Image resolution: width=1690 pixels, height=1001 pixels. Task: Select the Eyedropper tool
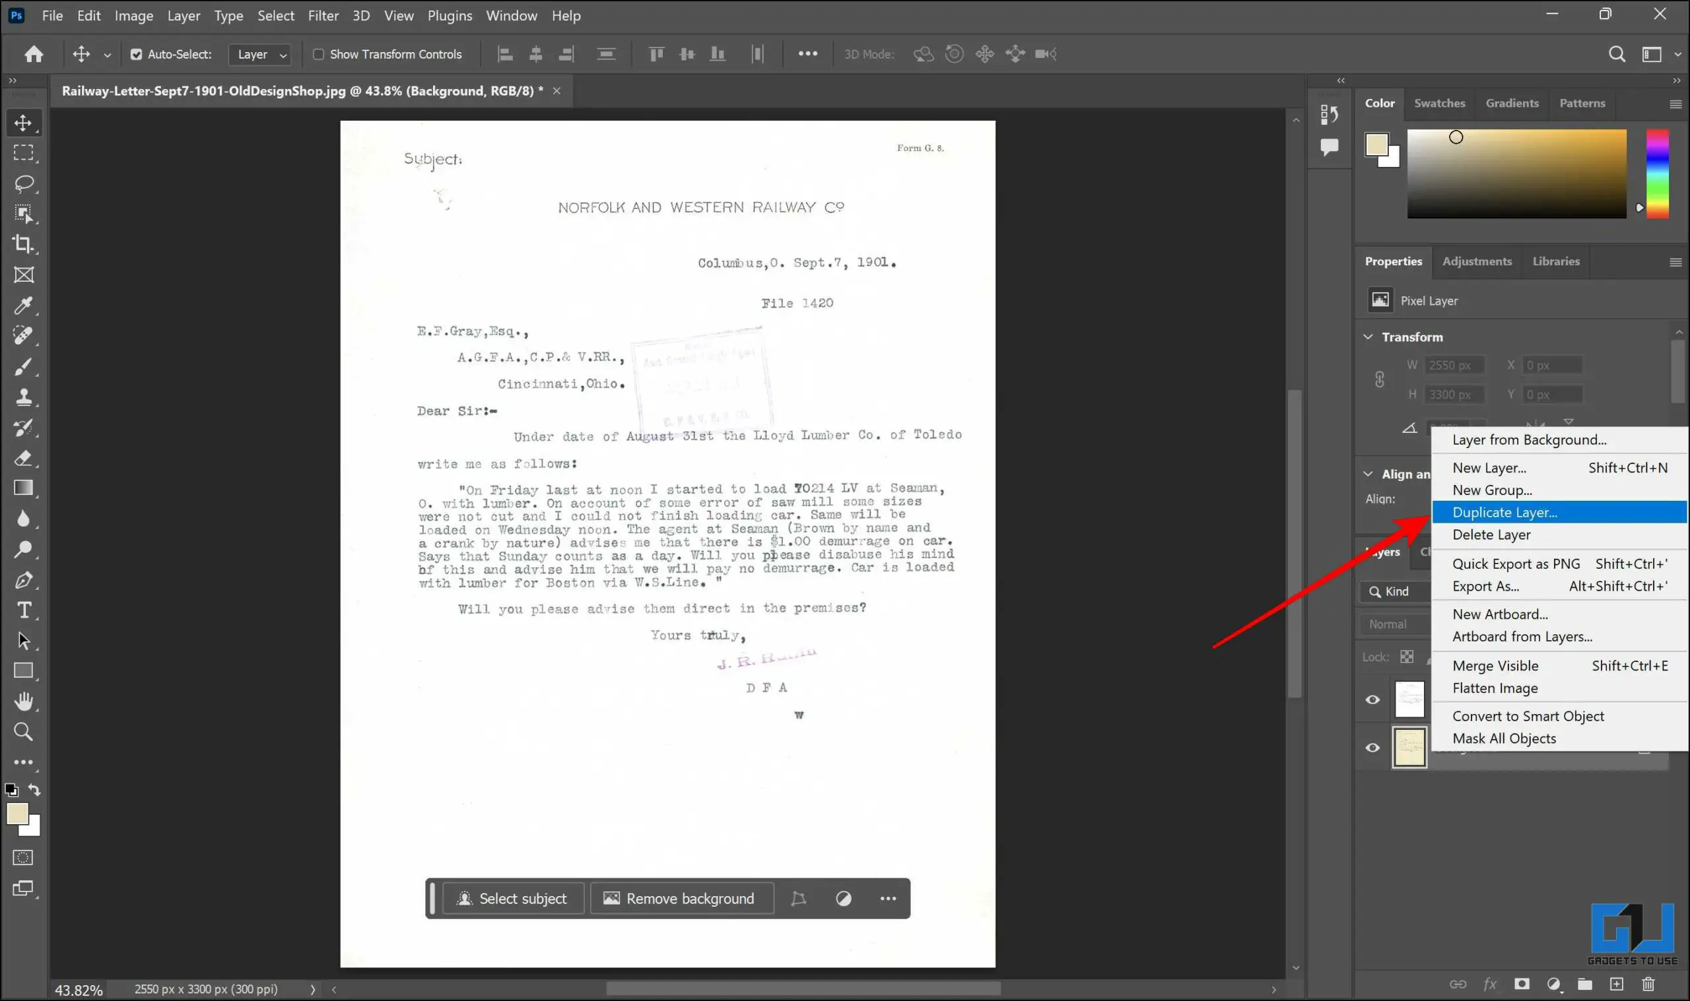[x=24, y=305]
